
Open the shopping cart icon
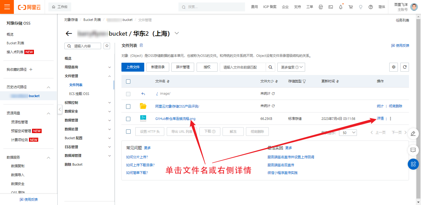pos(351,7)
